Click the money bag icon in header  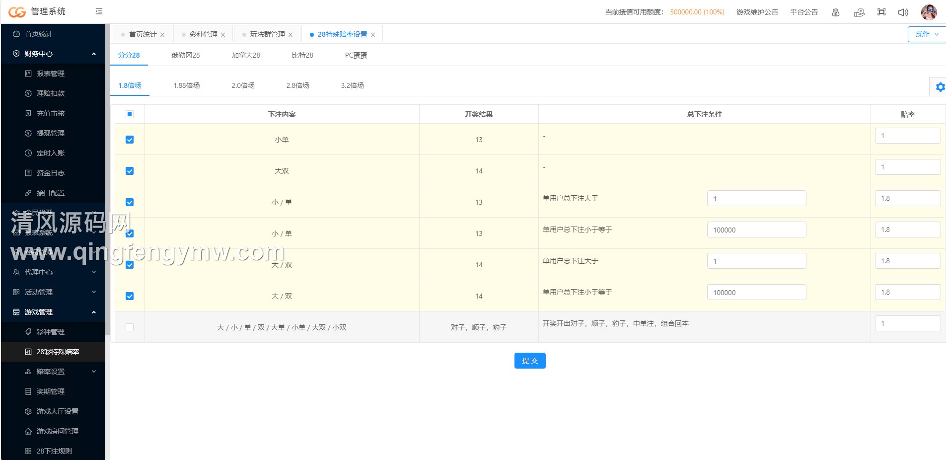836,12
